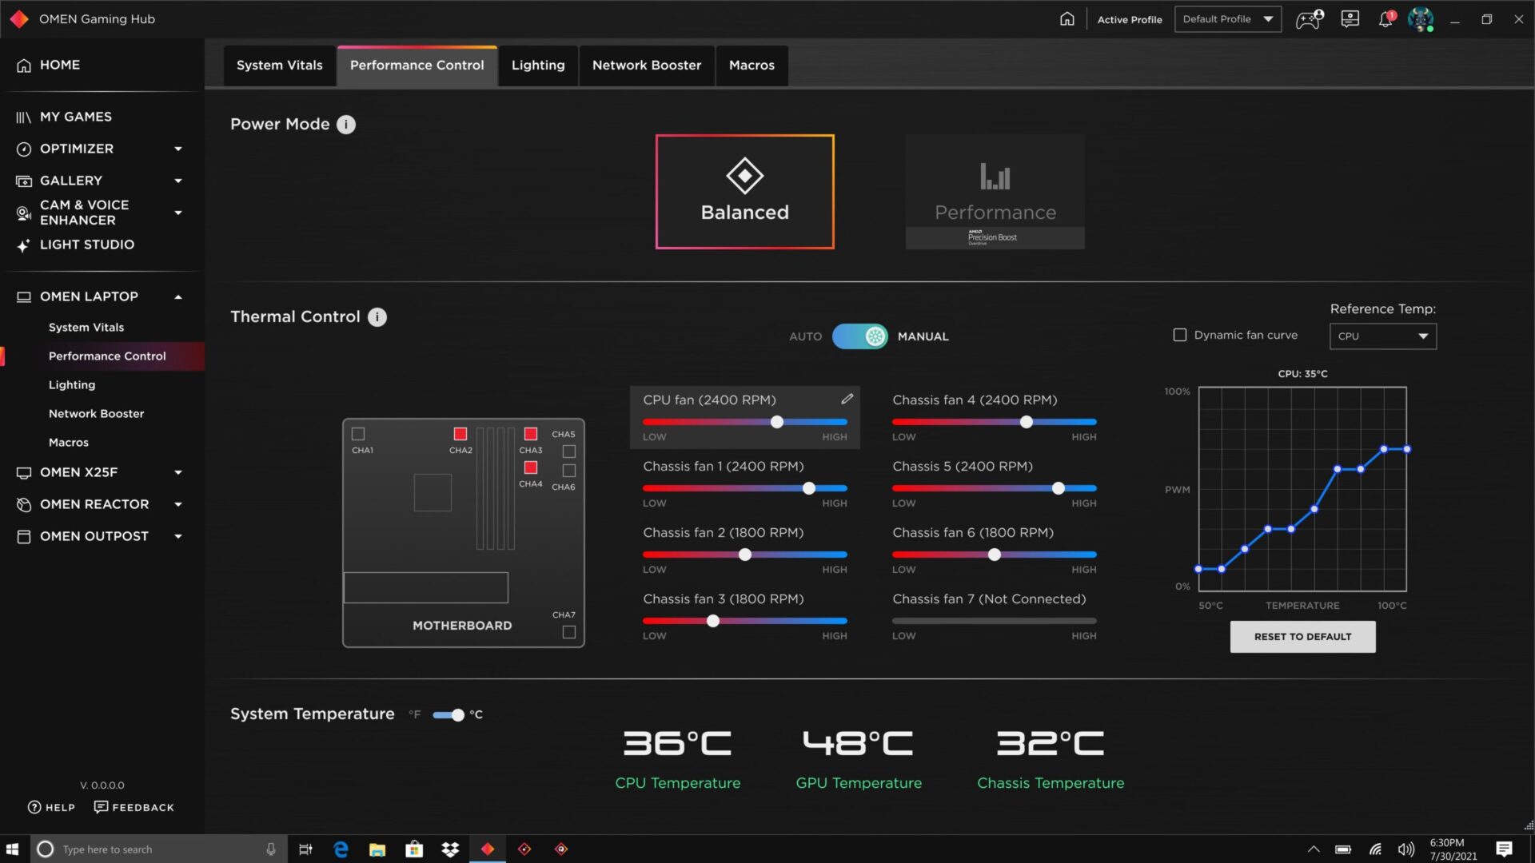The image size is (1535, 863).
Task: Expand the OPTIMIZER sidebar section
Action: tap(178, 149)
